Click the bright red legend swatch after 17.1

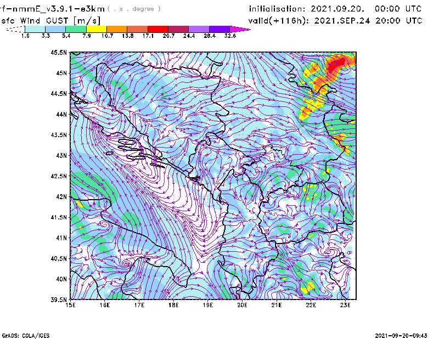click(158, 29)
